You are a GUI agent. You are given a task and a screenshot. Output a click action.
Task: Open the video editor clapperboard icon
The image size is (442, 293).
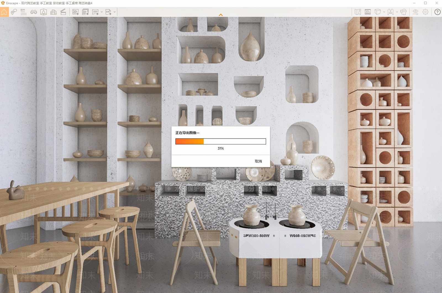pos(63,12)
